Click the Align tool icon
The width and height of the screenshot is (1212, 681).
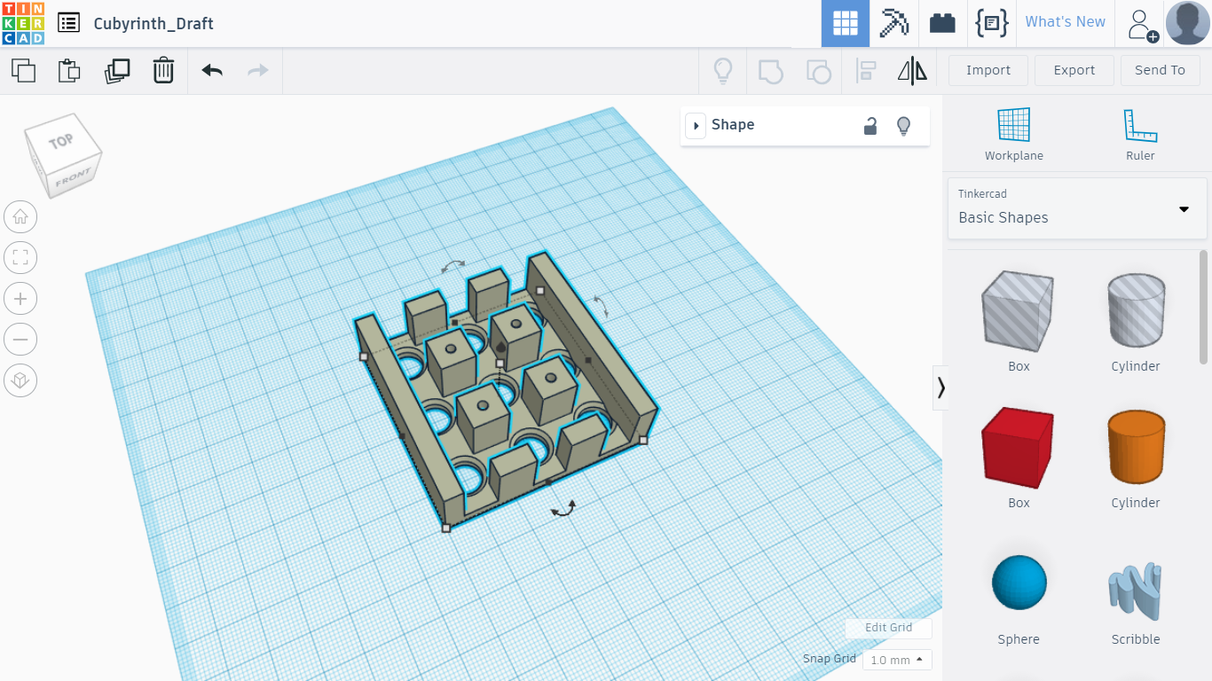865,70
